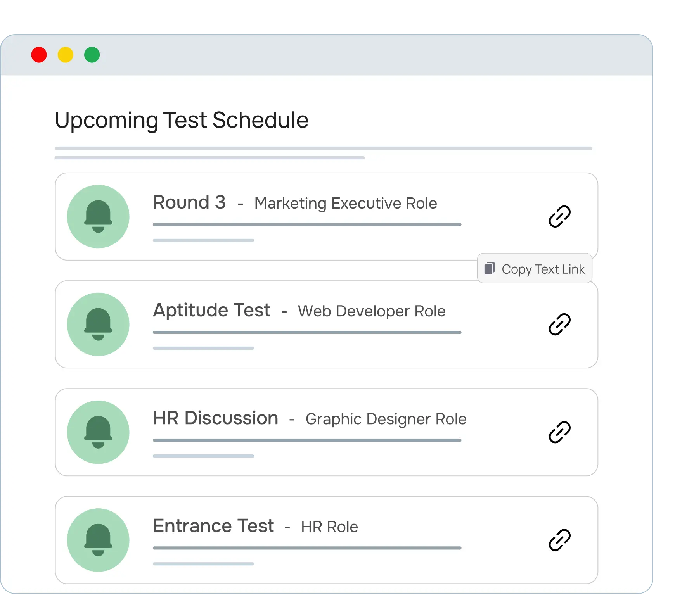675x594 pixels.
Task: Click the green window maximize dot
Action: pos(92,55)
